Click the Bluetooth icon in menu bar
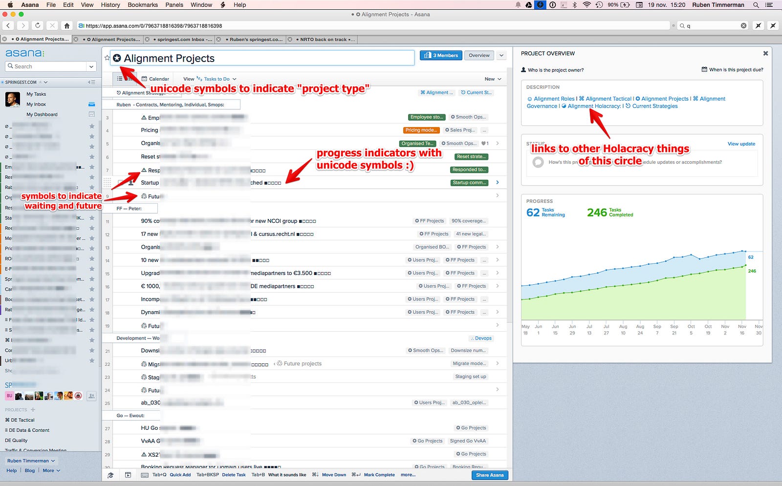 click(x=575, y=5)
